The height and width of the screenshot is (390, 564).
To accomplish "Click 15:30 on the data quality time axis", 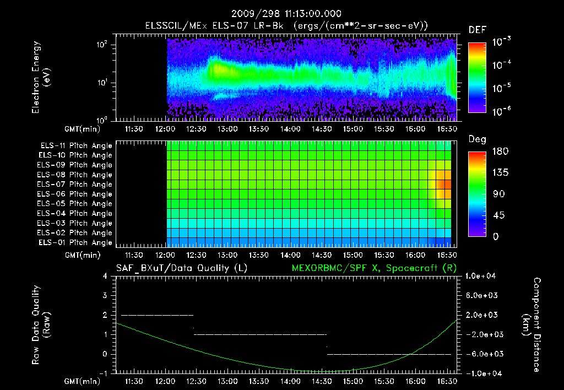I will pos(384,381).
